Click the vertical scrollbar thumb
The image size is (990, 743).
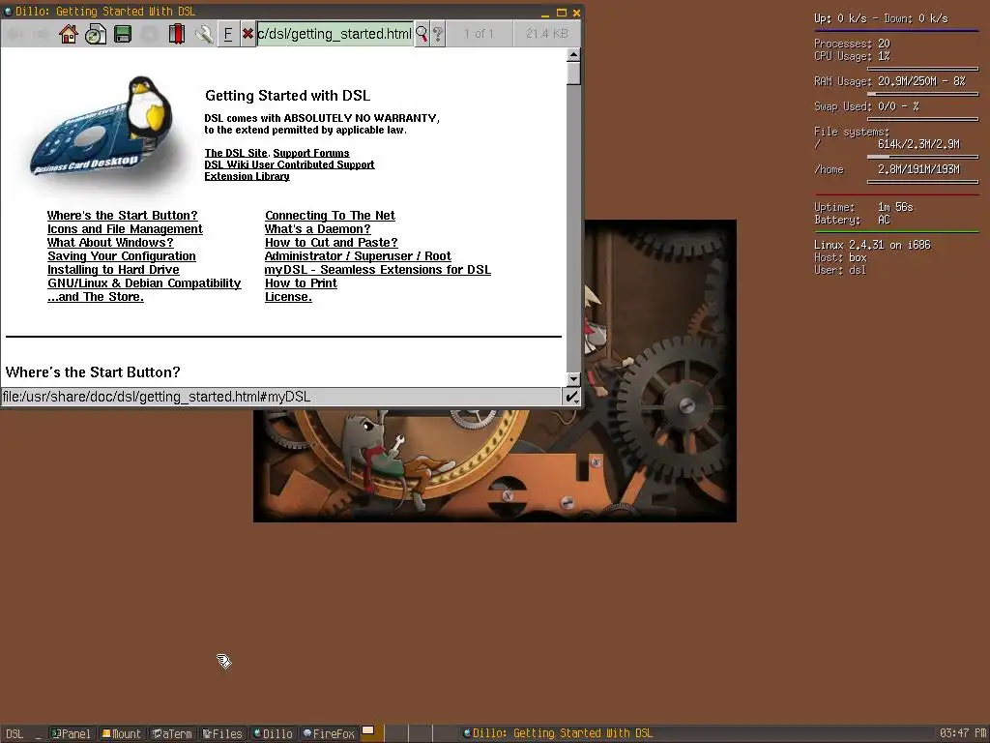click(573, 74)
